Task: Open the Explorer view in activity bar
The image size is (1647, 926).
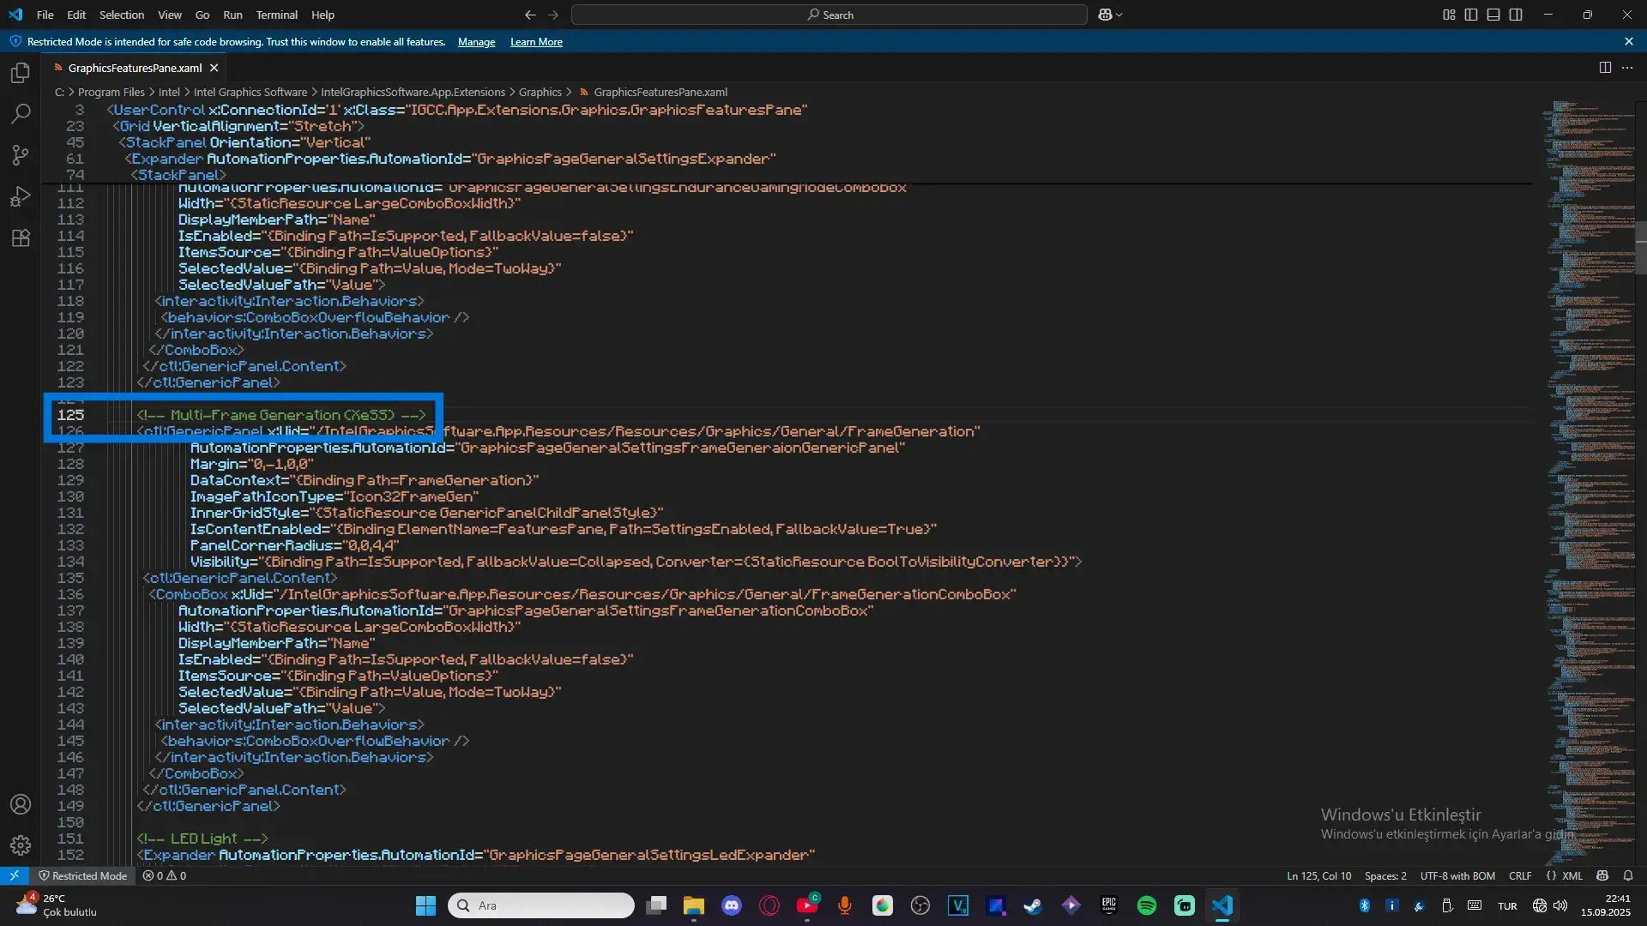Action: [21, 73]
